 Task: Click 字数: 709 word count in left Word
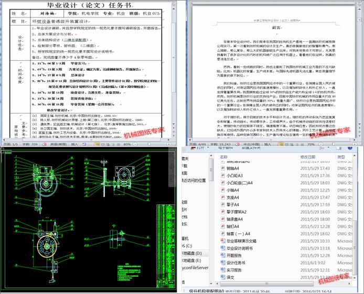[x=30, y=144]
